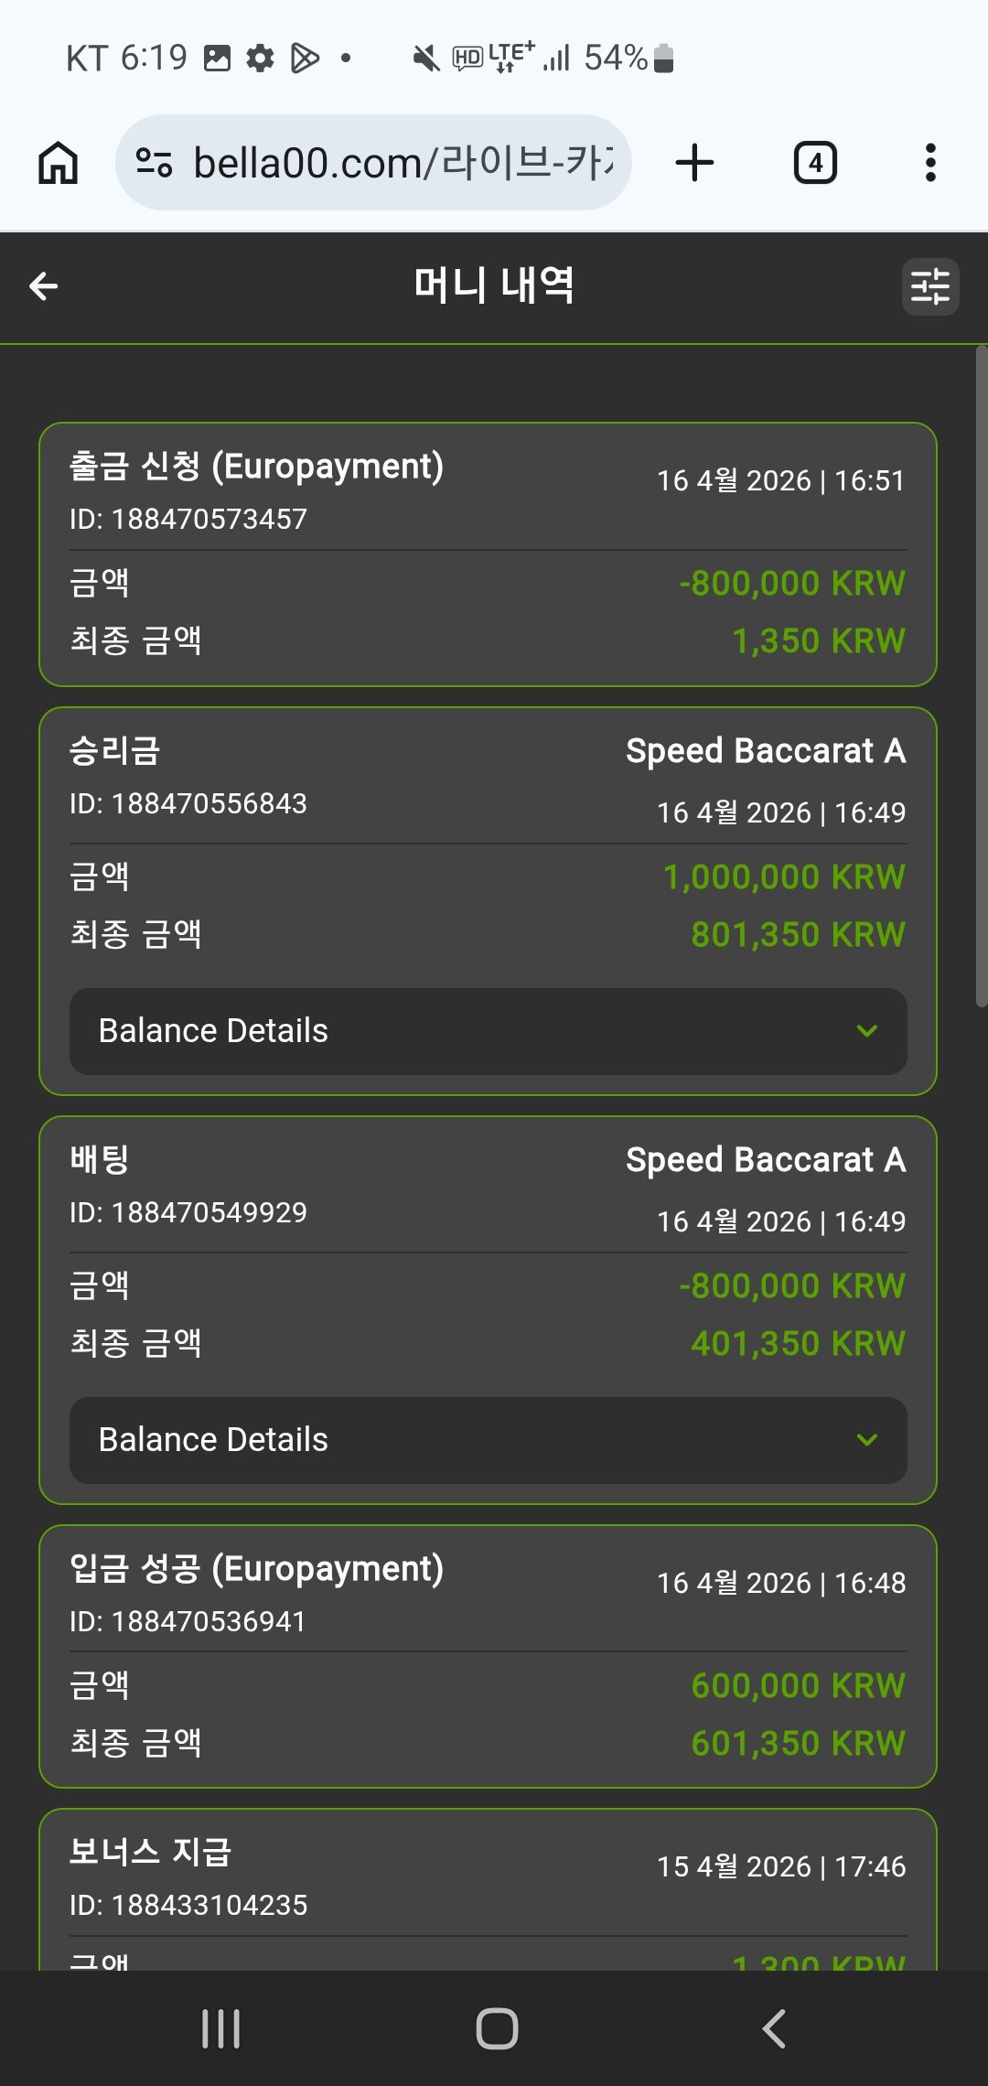Click chevron on the 1,000,000 KRW win card
Viewport: 988px width, 2086px height.
[x=866, y=1031]
